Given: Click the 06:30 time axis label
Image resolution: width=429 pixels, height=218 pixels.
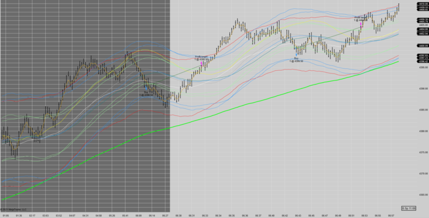Looking at the screenshot, I should point(178,215).
